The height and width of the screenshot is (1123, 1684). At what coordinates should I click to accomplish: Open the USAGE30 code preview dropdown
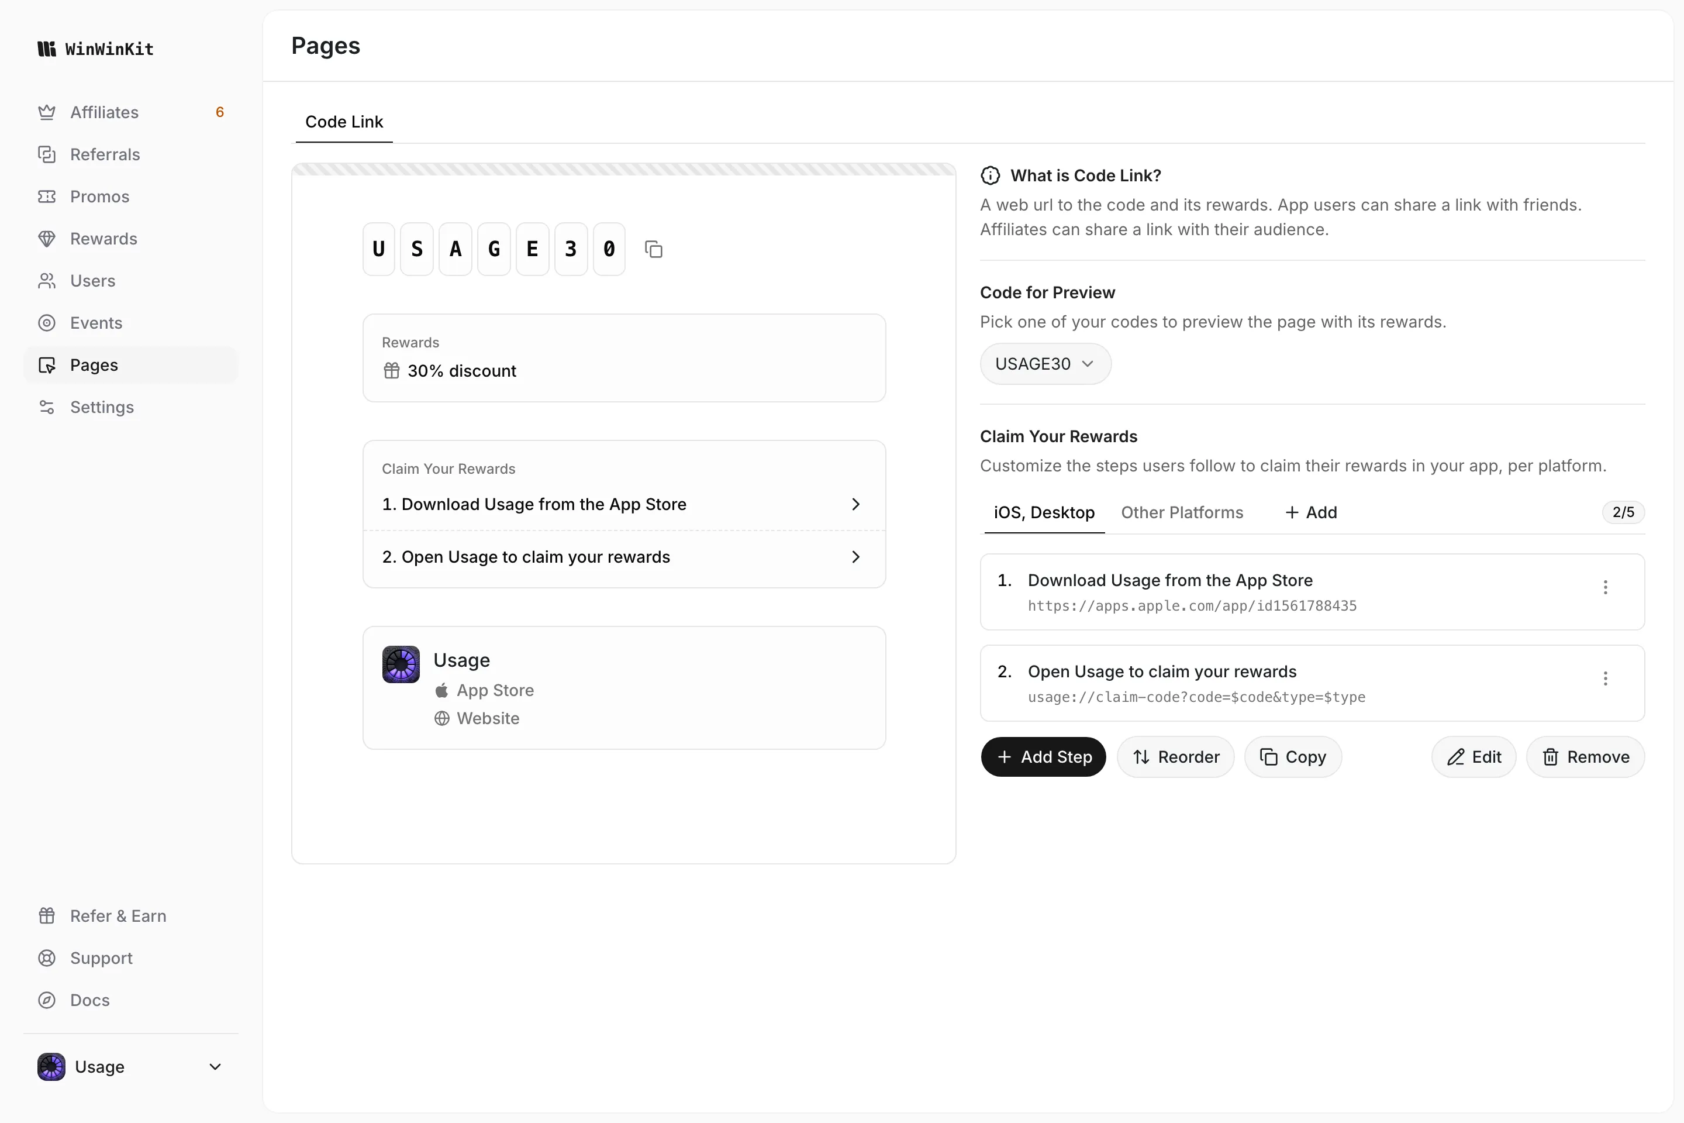pyautogui.click(x=1045, y=364)
